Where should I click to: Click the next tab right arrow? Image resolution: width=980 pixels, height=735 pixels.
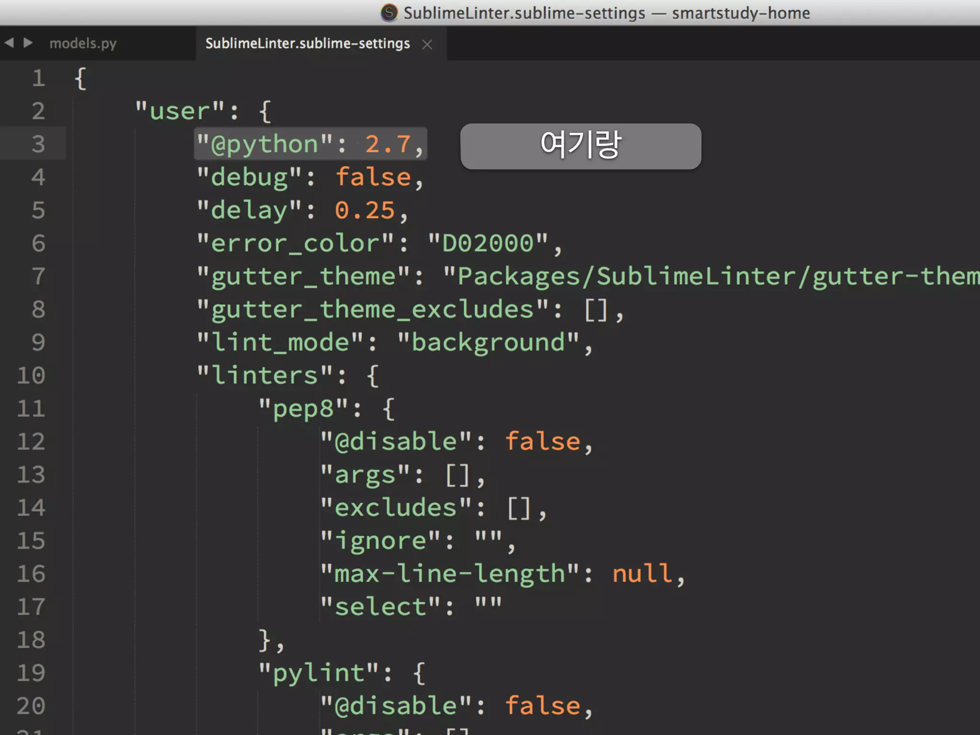coord(28,43)
